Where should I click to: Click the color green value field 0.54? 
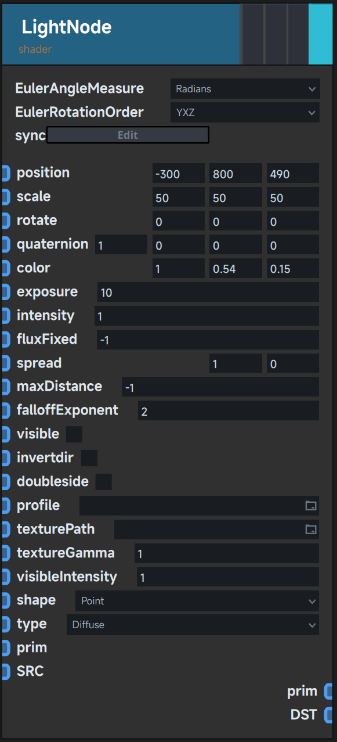[235, 268]
